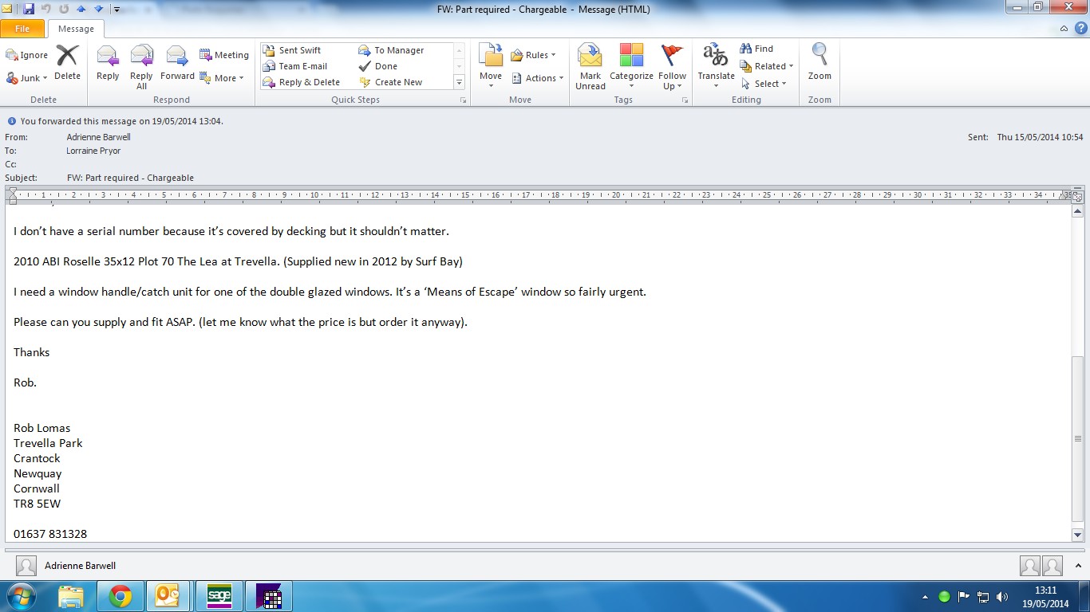Open the File tab
Screen dimensions: 1090x612
tap(22, 29)
